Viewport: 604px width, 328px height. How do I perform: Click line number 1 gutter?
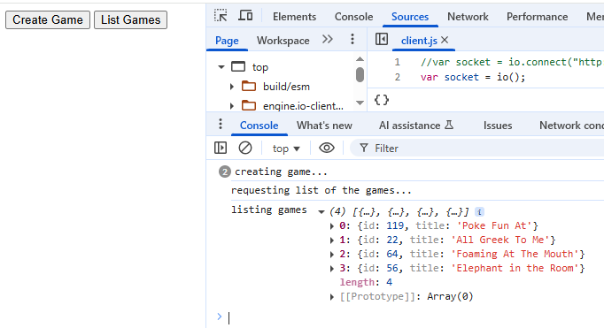(397, 62)
